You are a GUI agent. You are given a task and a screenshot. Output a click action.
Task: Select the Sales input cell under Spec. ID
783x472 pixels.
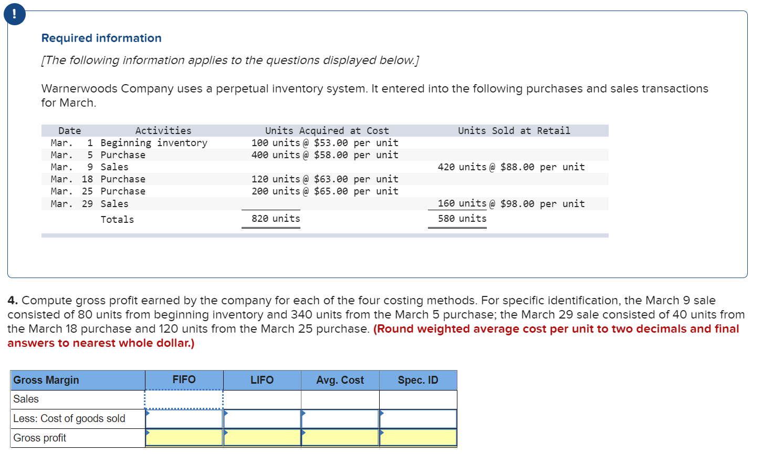[418, 399]
